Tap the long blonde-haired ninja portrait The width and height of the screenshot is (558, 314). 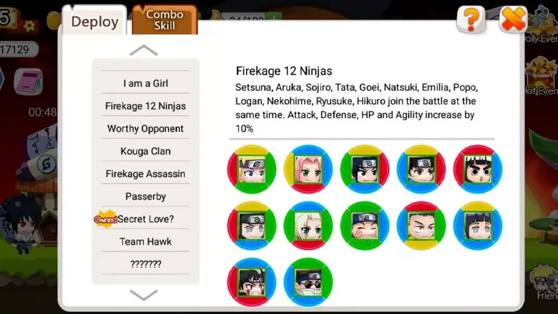[308, 226]
